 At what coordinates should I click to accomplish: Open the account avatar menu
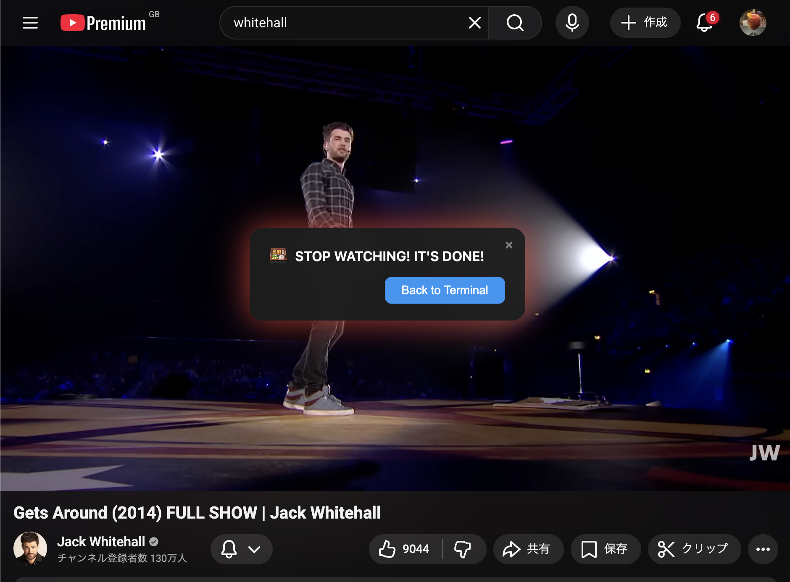(x=753, y=23)
